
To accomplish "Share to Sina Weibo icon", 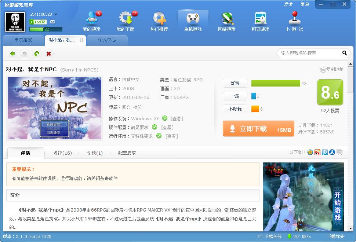I will point(317,152).
